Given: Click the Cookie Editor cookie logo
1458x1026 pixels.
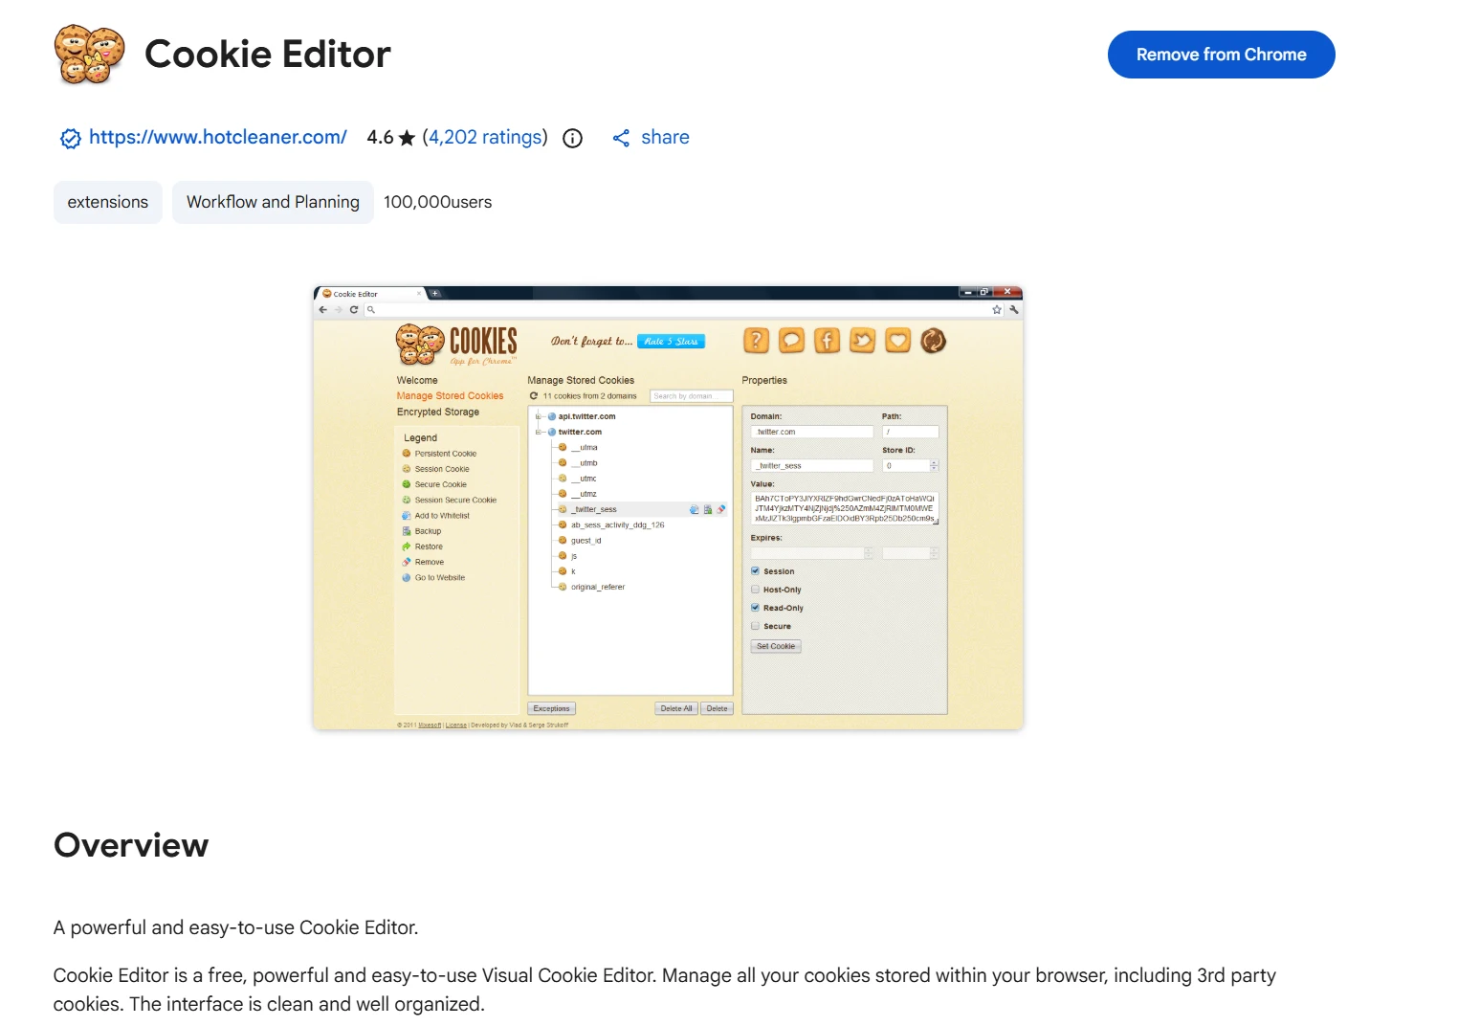Looking at the screenshot, I should point(89,55).
